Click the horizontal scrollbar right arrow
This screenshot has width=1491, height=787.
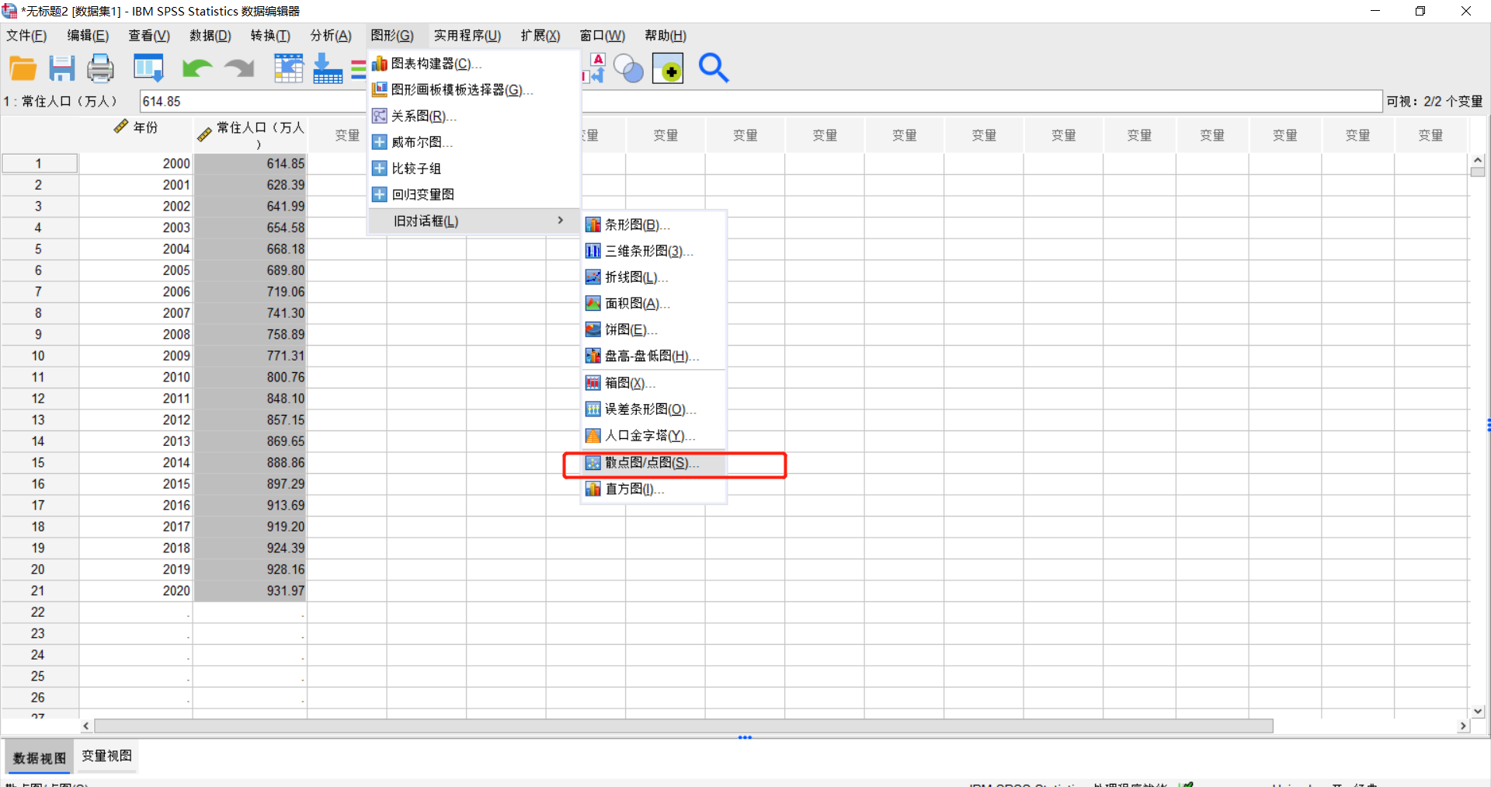pos(1463,726)
